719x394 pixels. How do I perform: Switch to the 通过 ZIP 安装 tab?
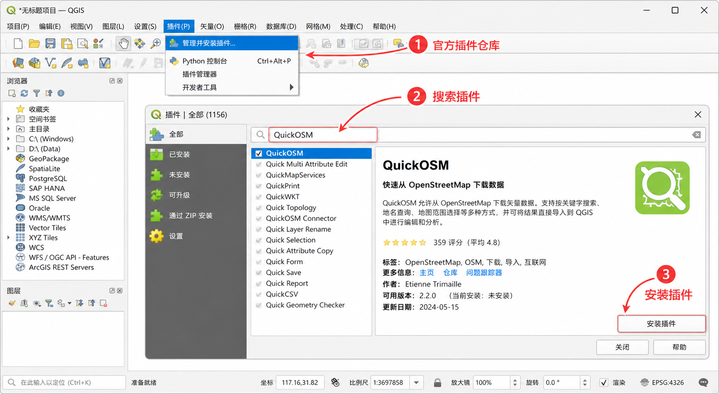pyautogui.click(x=196, y=215)
